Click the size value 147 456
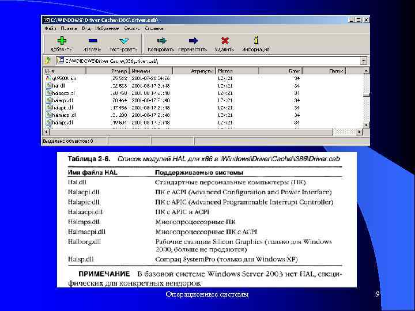 (x=119, y=108)
